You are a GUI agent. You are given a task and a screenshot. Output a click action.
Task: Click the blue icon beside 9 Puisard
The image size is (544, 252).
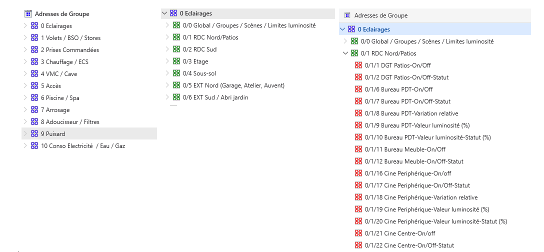[x=34, y=133]
